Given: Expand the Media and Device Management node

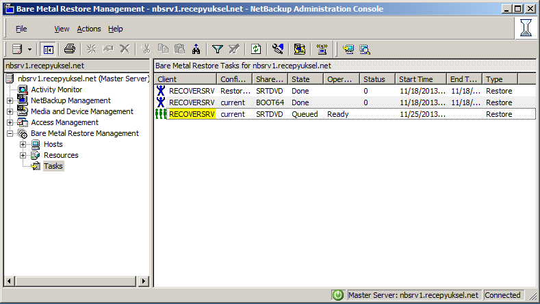Looking at the screenshot, I should coord(10,112).
